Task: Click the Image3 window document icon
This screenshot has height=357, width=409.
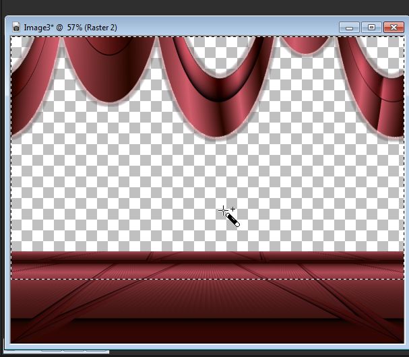Action: click(x=16, y=26)
